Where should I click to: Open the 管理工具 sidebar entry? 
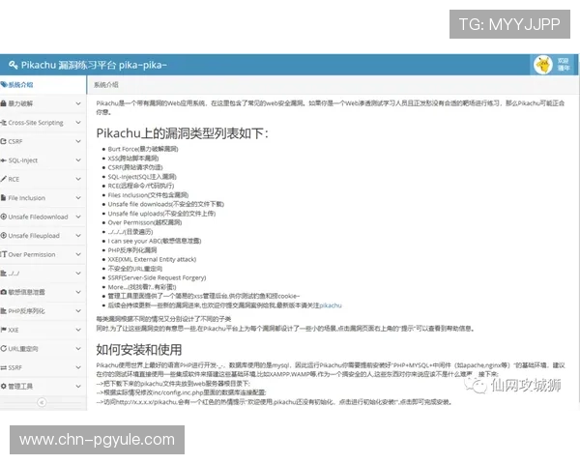[43, 387]
